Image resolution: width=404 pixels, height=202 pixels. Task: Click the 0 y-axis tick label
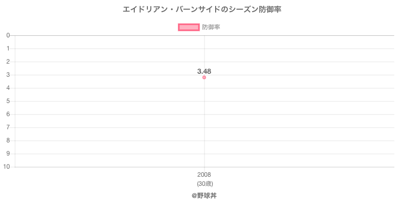tap(9, 35)
